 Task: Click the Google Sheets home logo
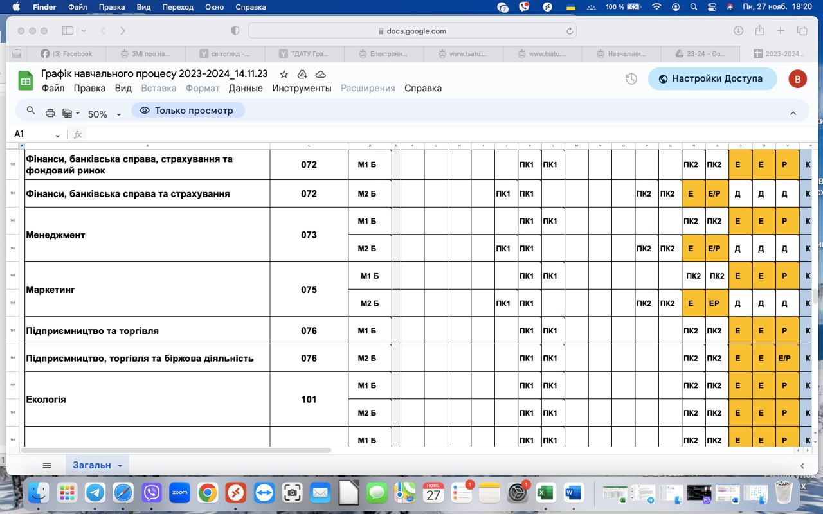(x=25, y=80)
